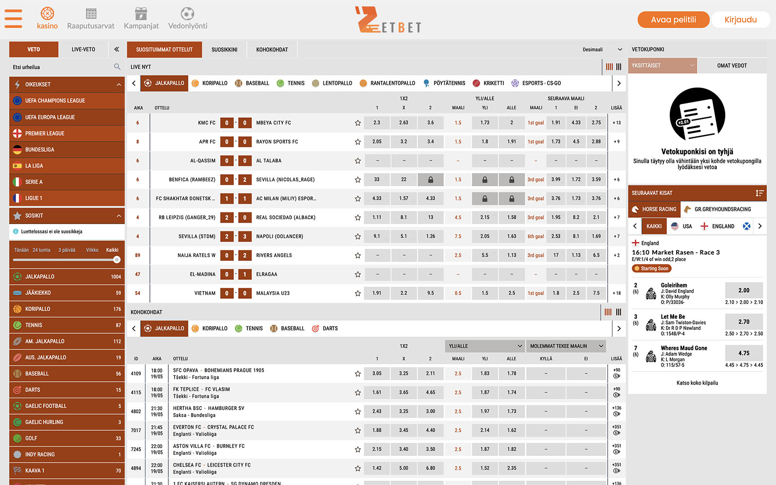This screenshot has height=485, width=776.
Task: Collapse the sidebar with double-arrow icon
Action: (x=116, y=49)
